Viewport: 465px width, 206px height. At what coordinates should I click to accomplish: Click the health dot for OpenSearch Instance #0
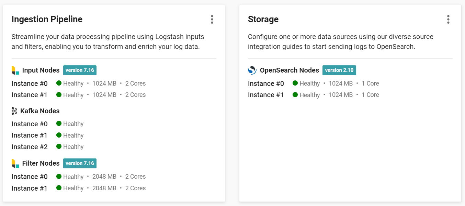point(295,83)
